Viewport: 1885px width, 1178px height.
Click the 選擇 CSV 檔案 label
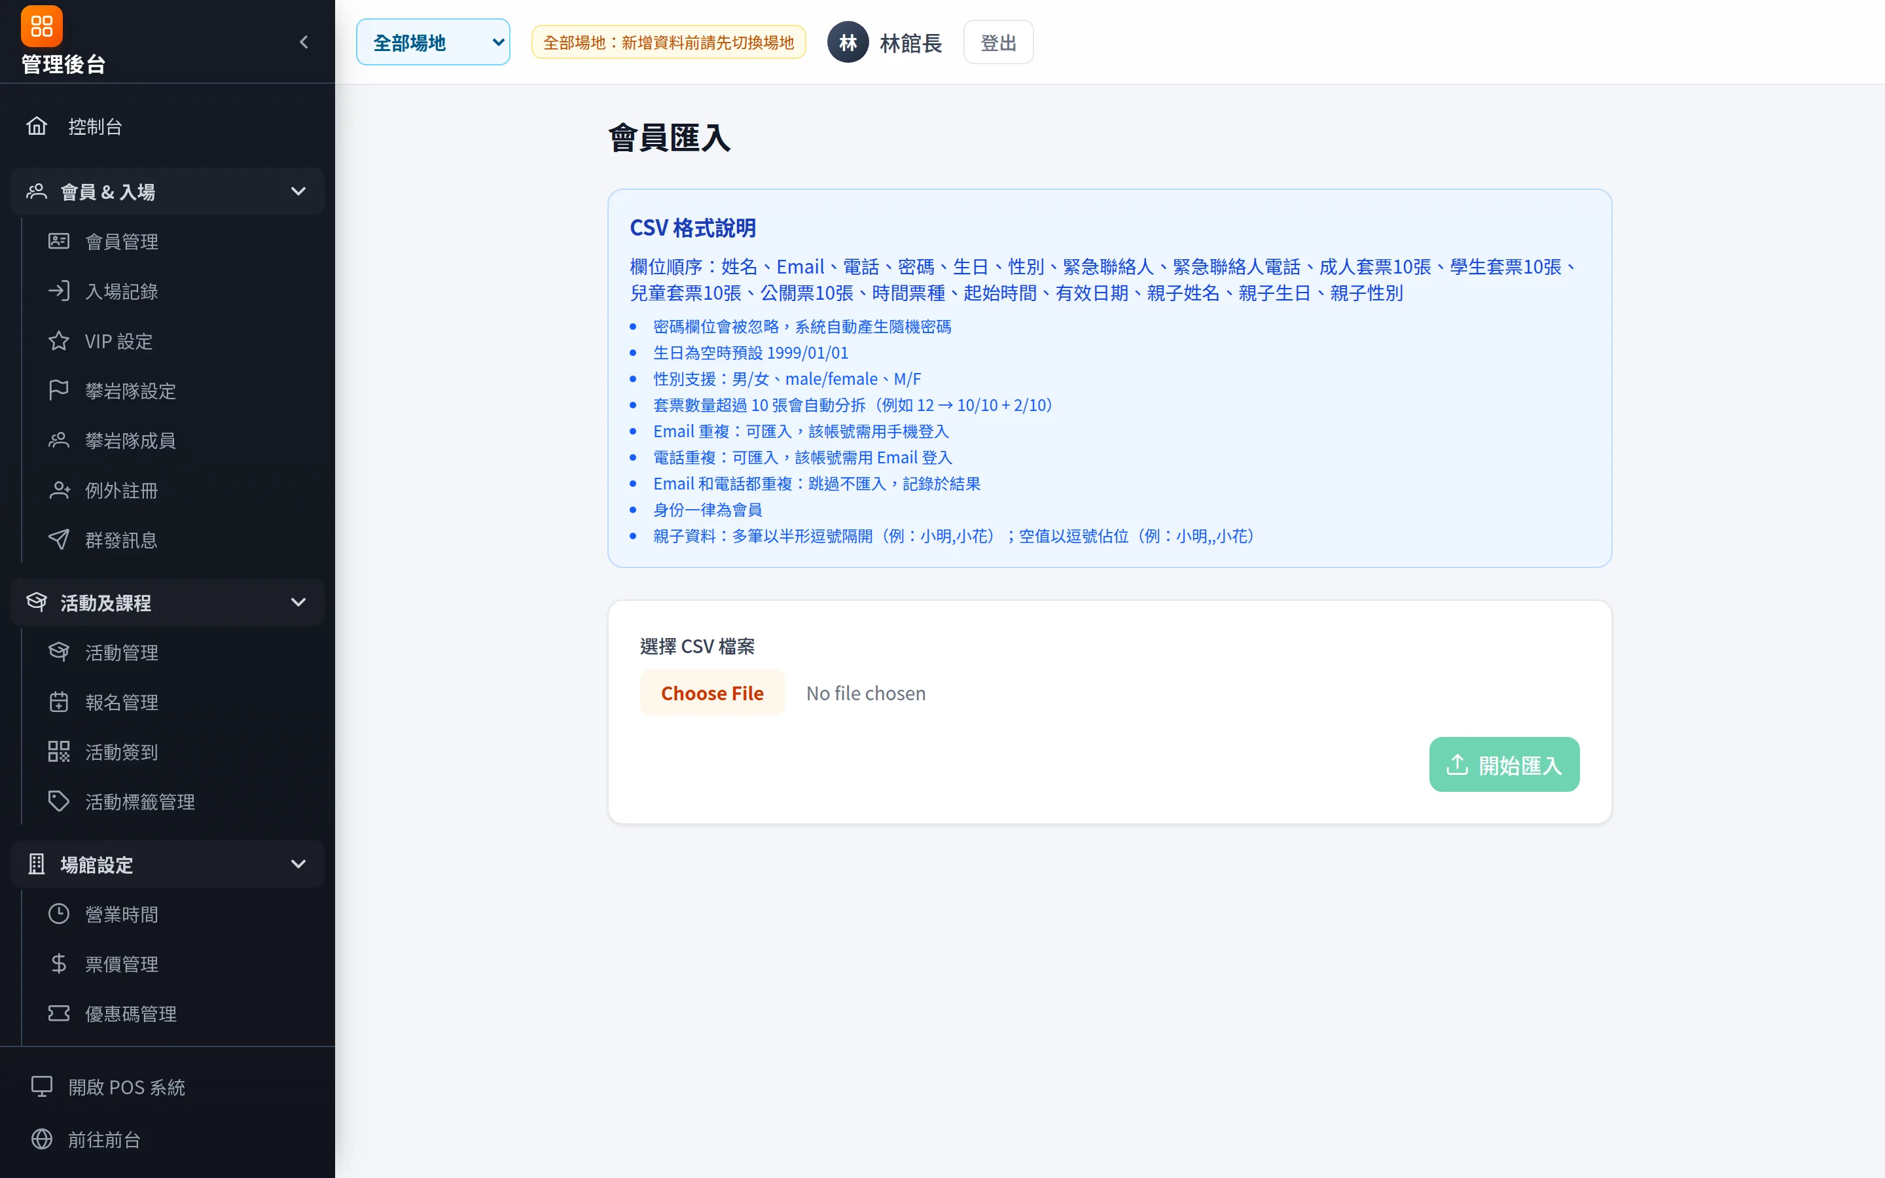click(697, 646)
